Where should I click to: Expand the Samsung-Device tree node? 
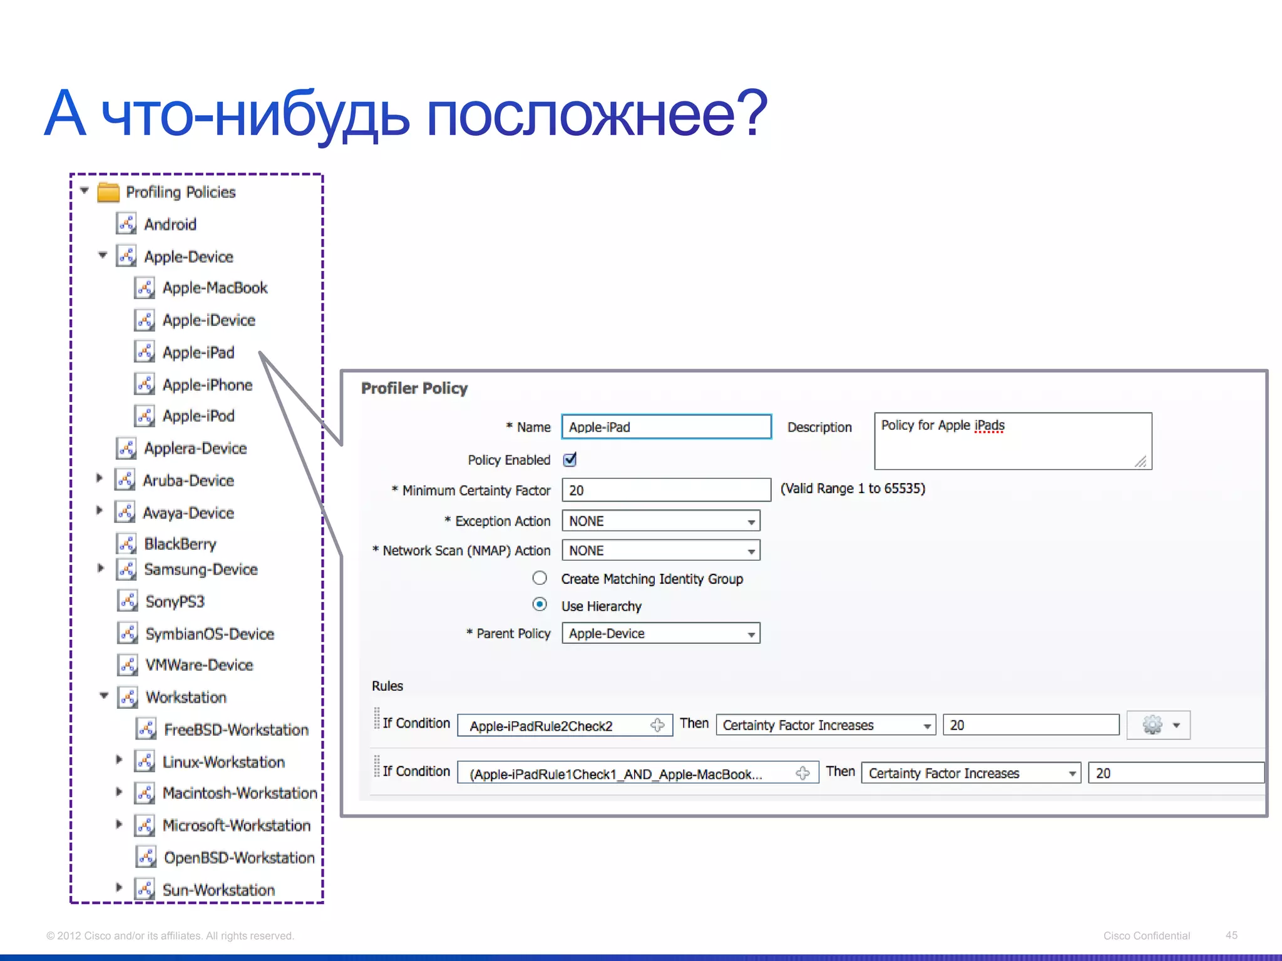[100, 568]
